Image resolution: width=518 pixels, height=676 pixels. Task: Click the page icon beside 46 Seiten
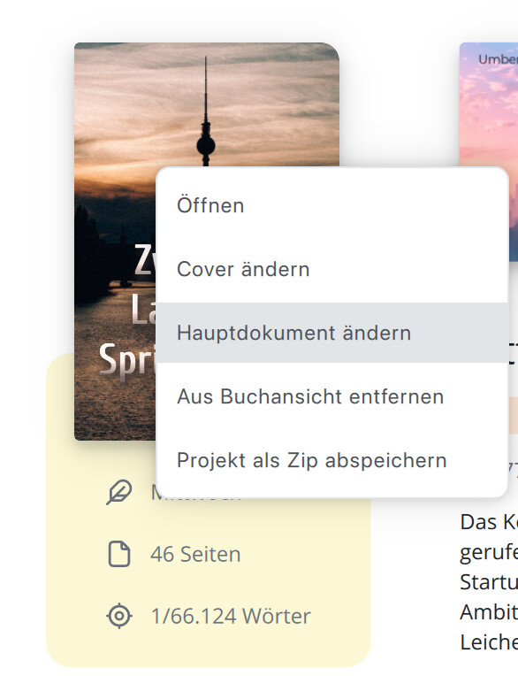(119, 554)
